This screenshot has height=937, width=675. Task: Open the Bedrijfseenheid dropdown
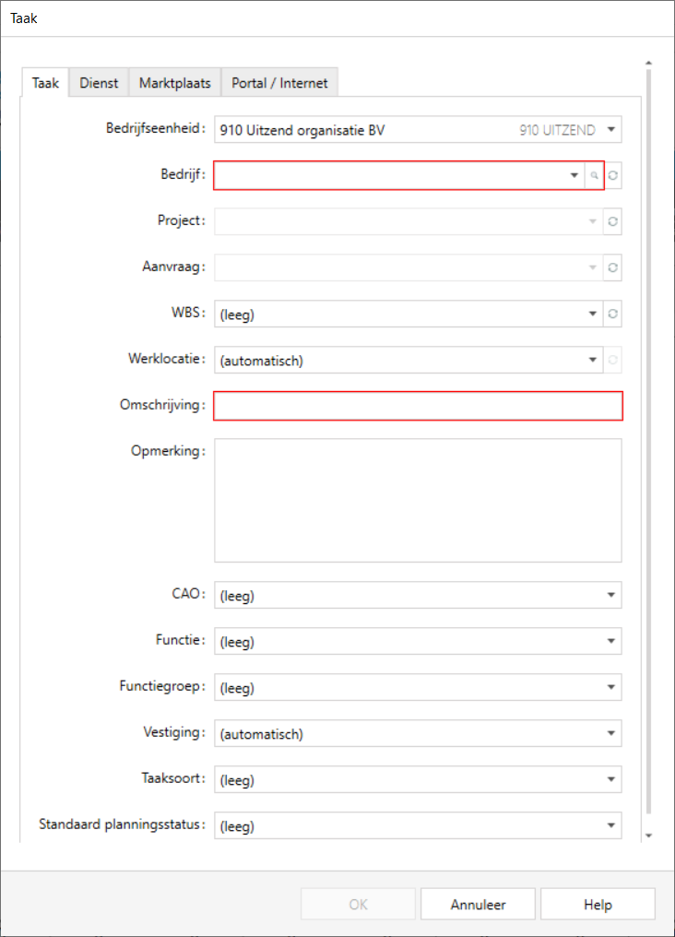coord(610,130)
